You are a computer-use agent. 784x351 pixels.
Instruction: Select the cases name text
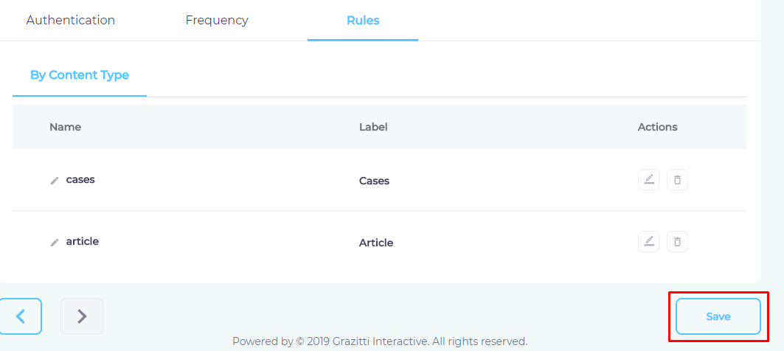click(80, 179)
